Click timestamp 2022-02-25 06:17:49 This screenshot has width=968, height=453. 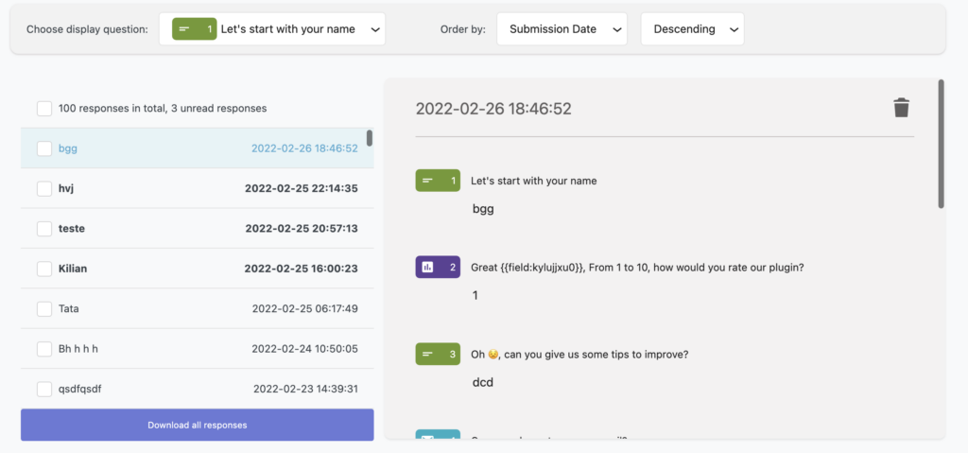(305, 308)
